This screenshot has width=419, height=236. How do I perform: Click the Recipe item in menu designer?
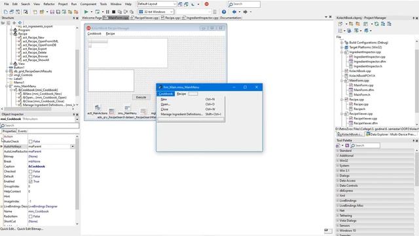click(181, 94)
